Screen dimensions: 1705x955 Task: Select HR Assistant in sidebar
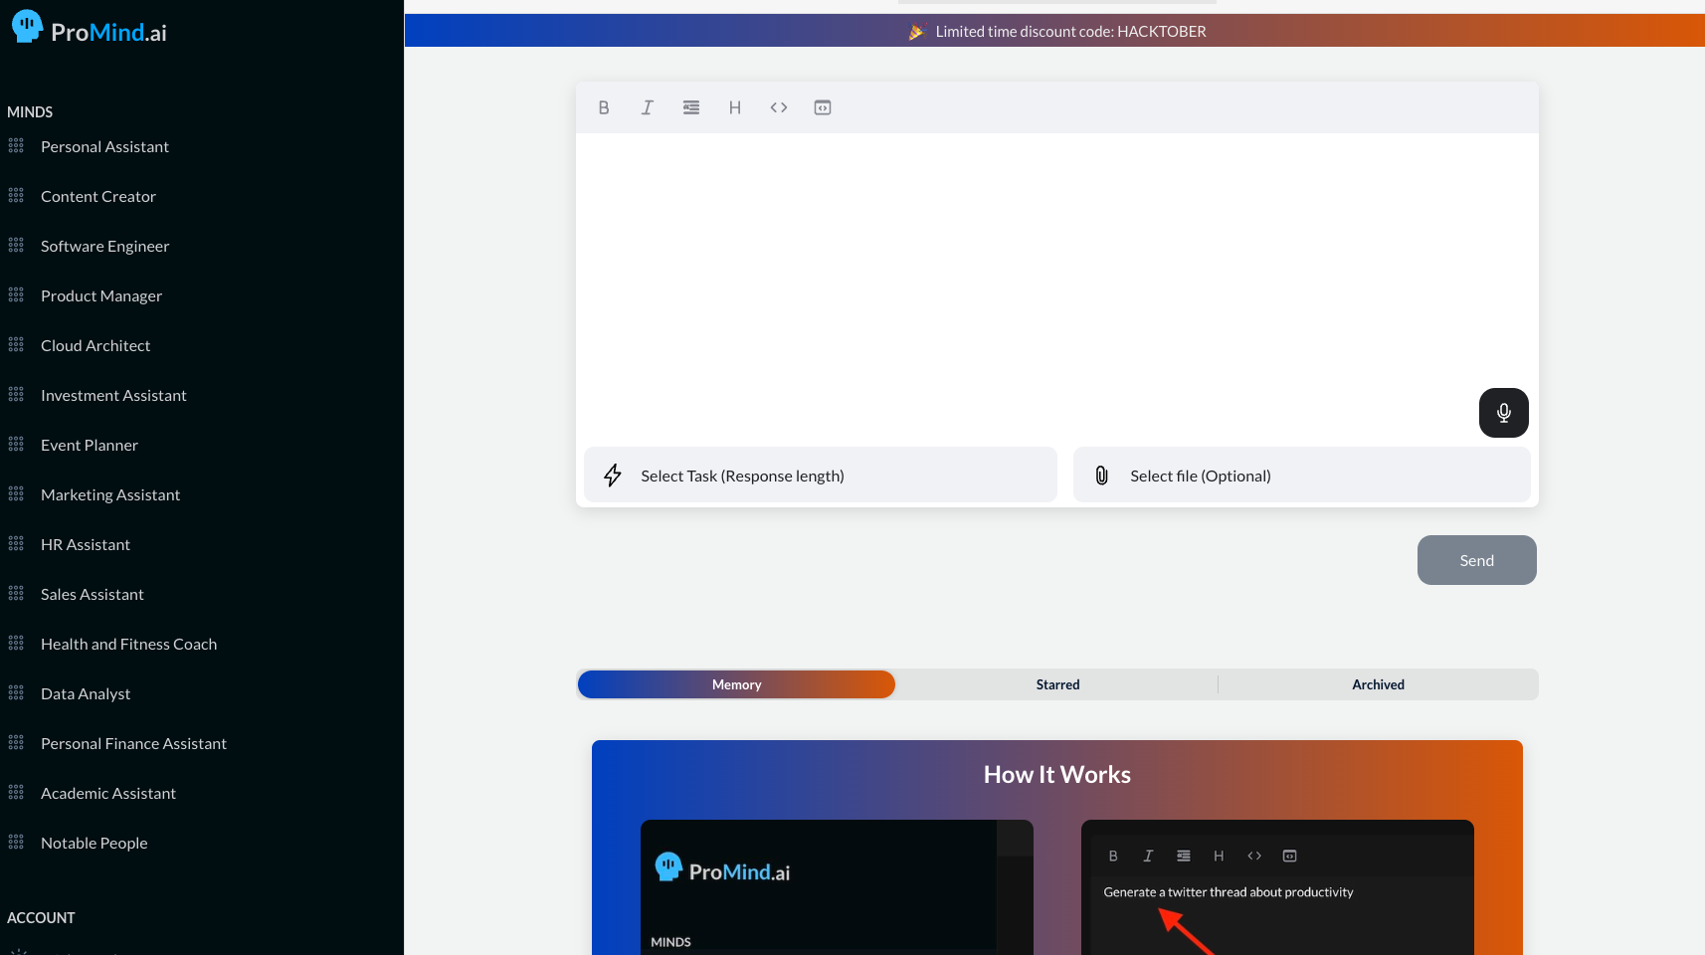coord(86,544)
